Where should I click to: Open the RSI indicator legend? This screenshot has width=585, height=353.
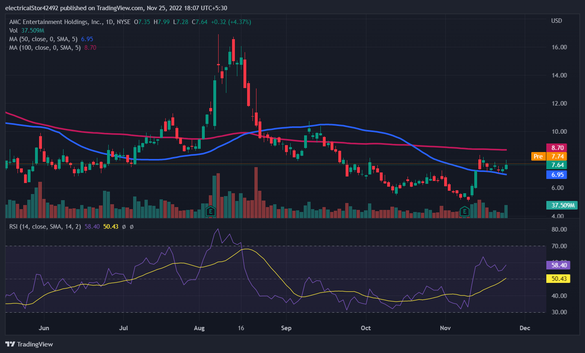[x=45, y=227]
